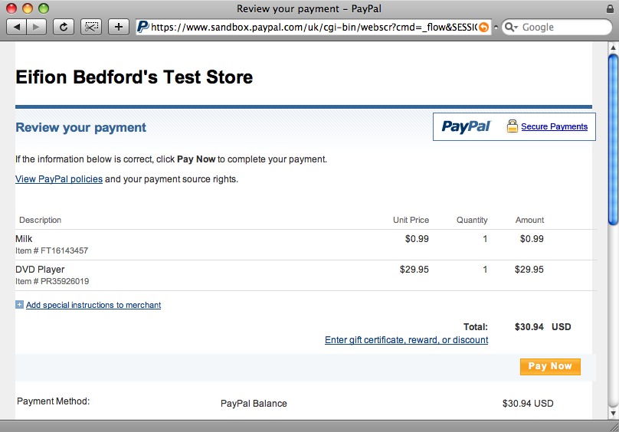Screen dimensions: 619x432
Task: Focus the URL address field
Action: [x=314, y=28]
